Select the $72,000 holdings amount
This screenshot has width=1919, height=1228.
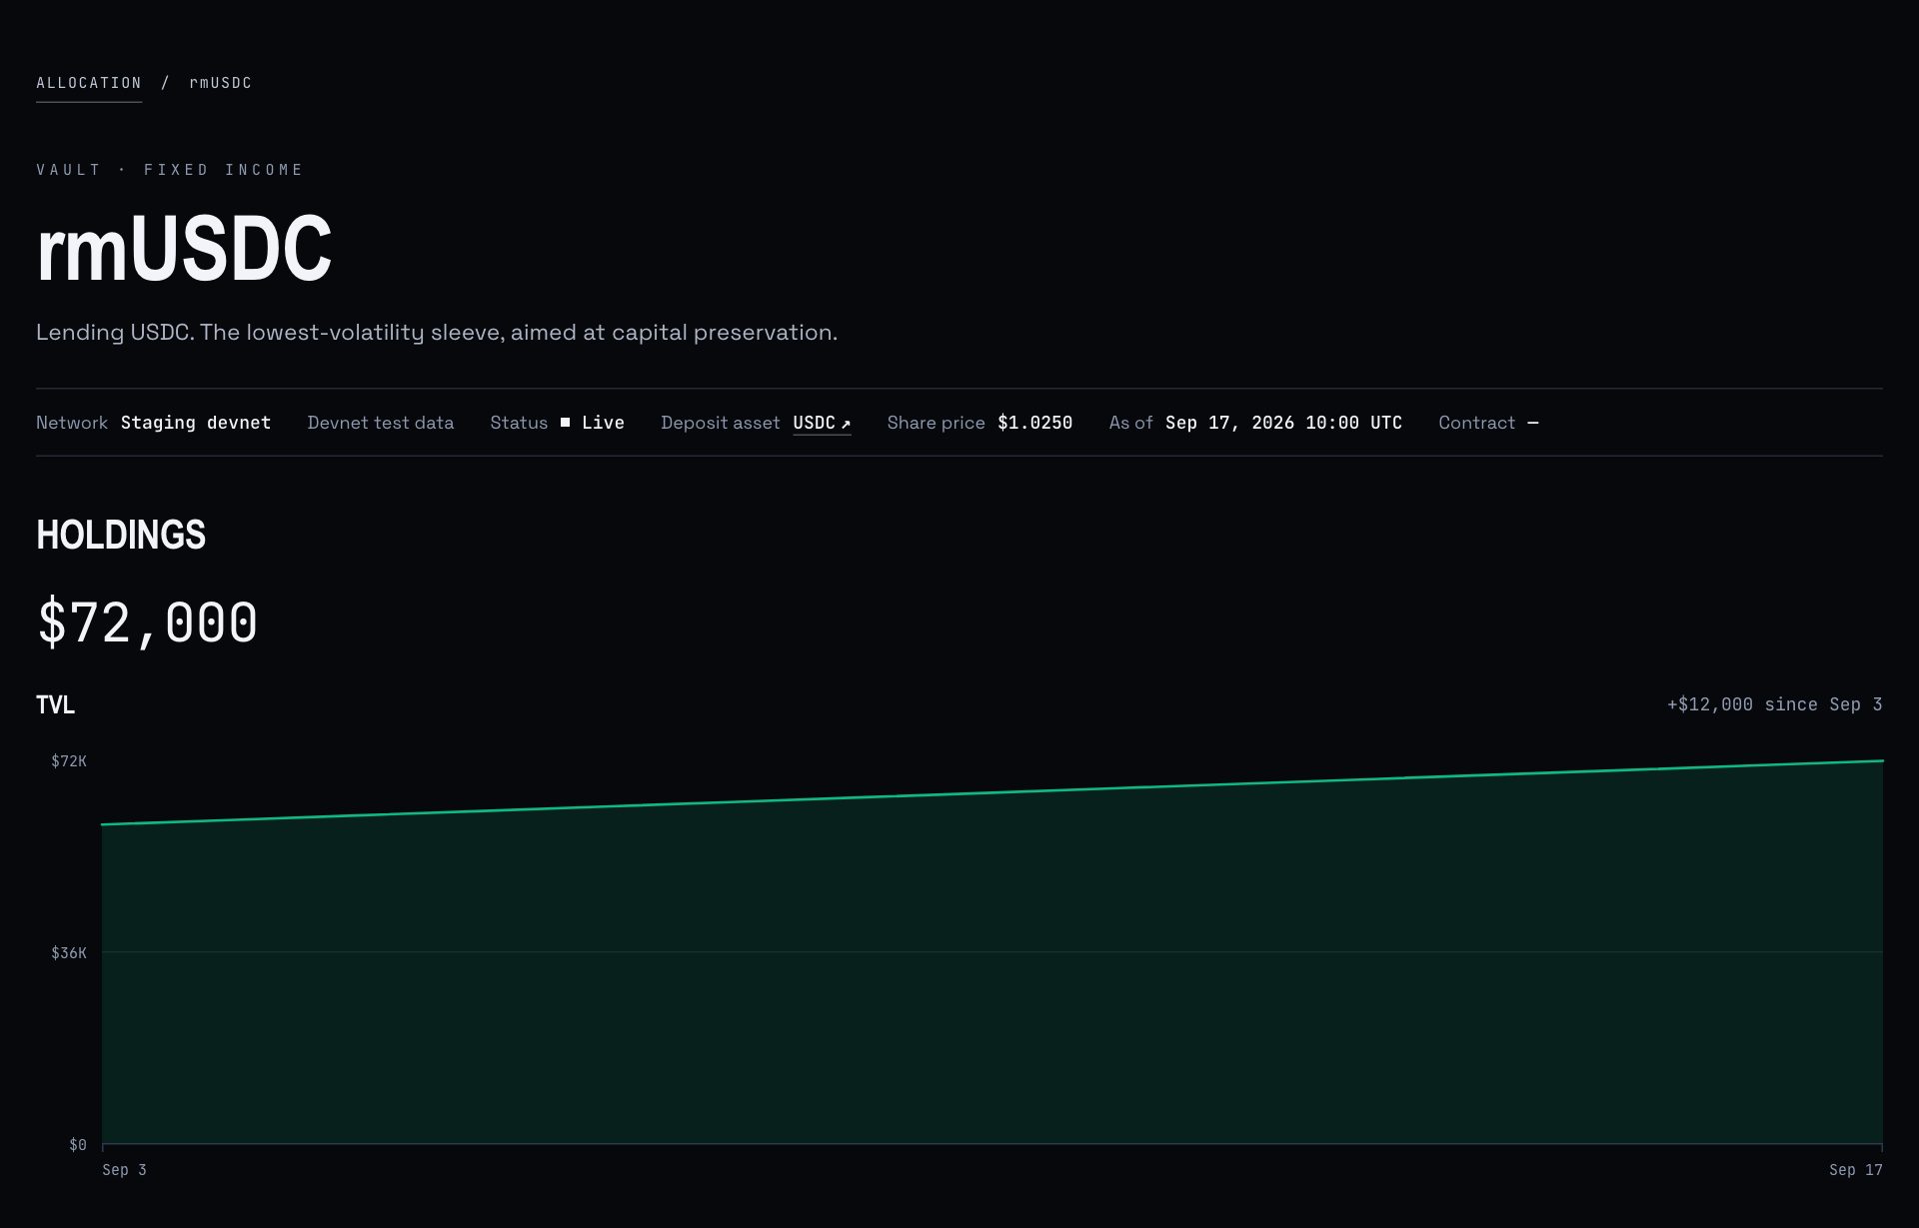147,623
